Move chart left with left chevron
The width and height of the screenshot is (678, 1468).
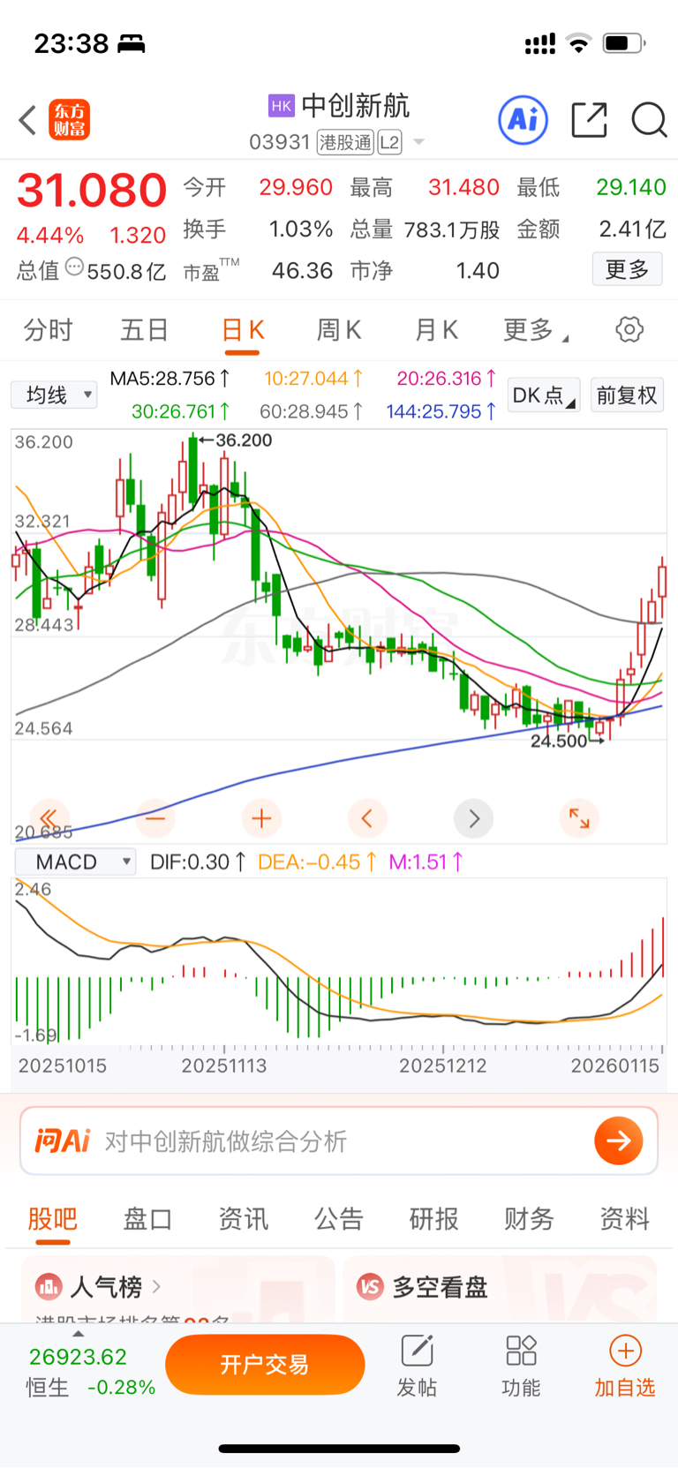click(367, 818)
